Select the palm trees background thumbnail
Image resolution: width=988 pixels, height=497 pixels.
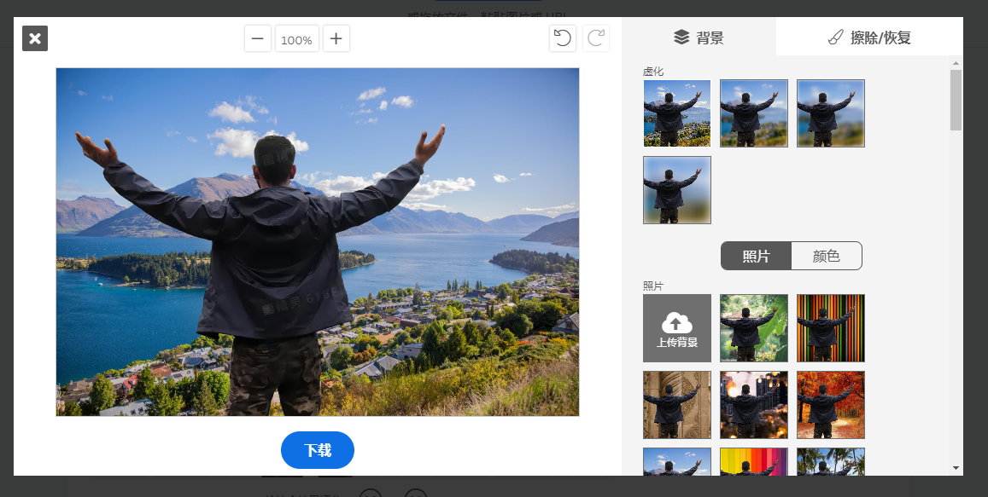point(831,462)
